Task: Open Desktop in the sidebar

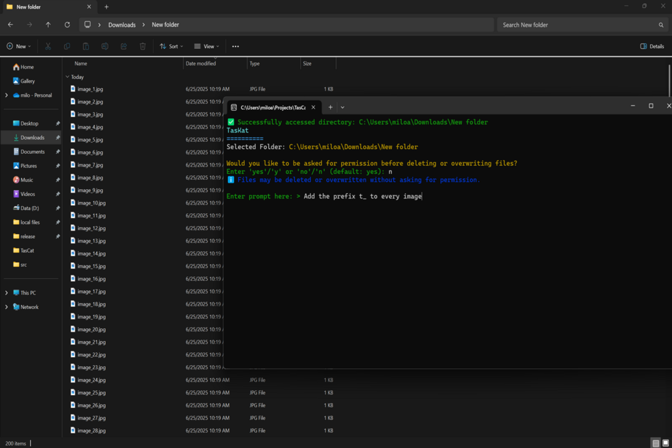Action: click(x=25, y=124)
